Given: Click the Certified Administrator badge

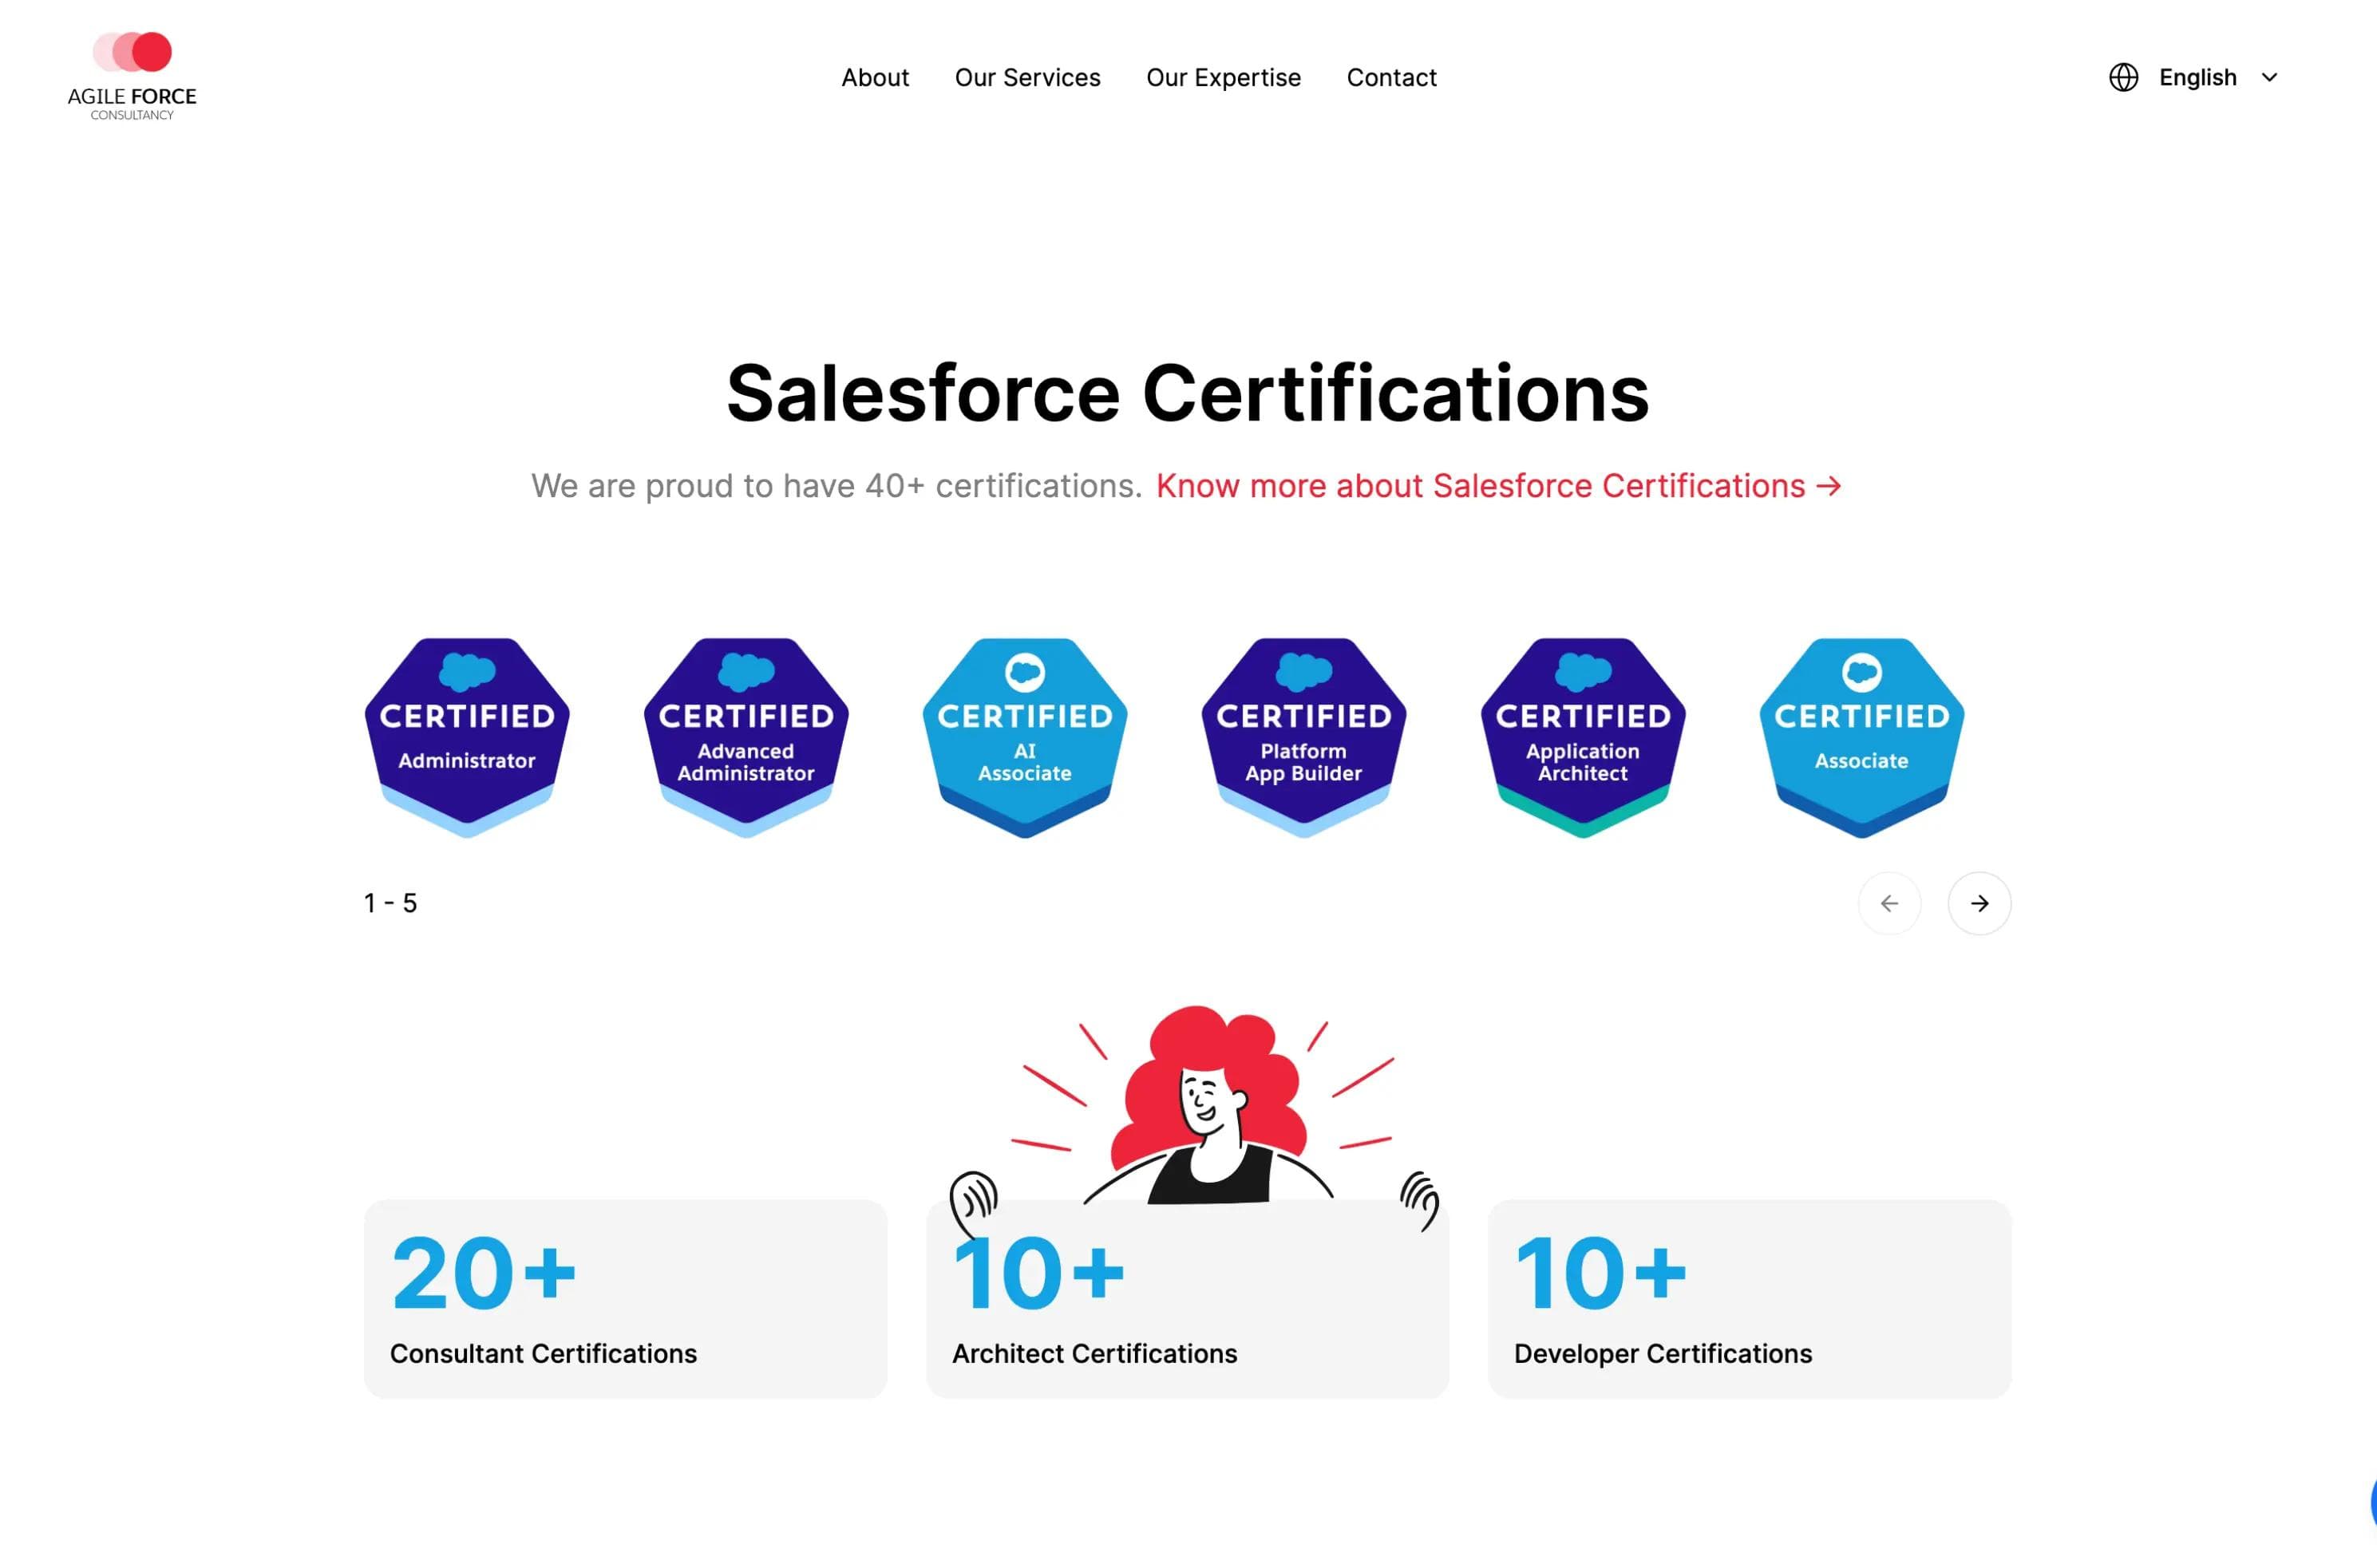Looking at the screenshot, I should coord(467,737).
